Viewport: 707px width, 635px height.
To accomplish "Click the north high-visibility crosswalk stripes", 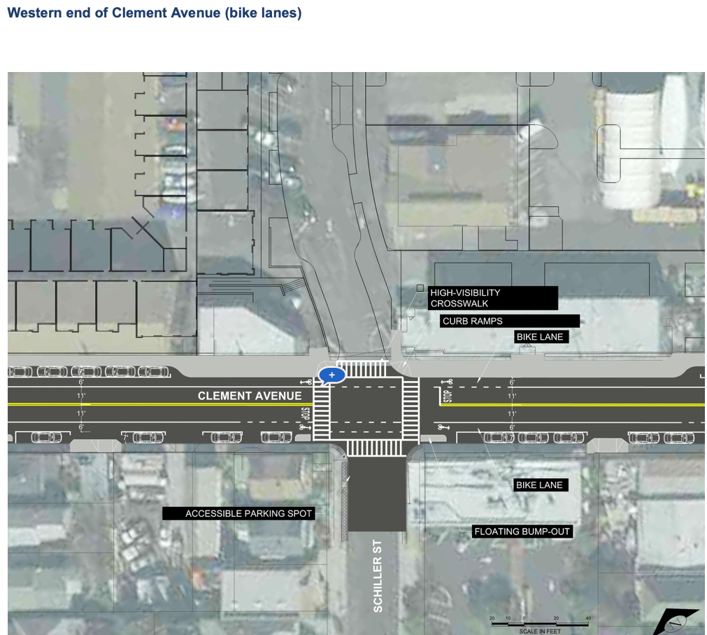I will [x=362, y=369].
